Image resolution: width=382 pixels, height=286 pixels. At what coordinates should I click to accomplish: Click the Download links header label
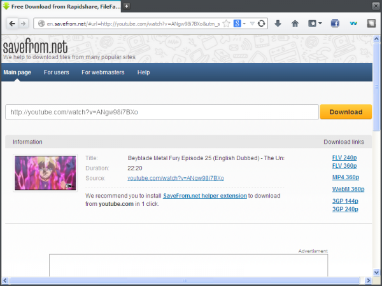click(344, 142)
